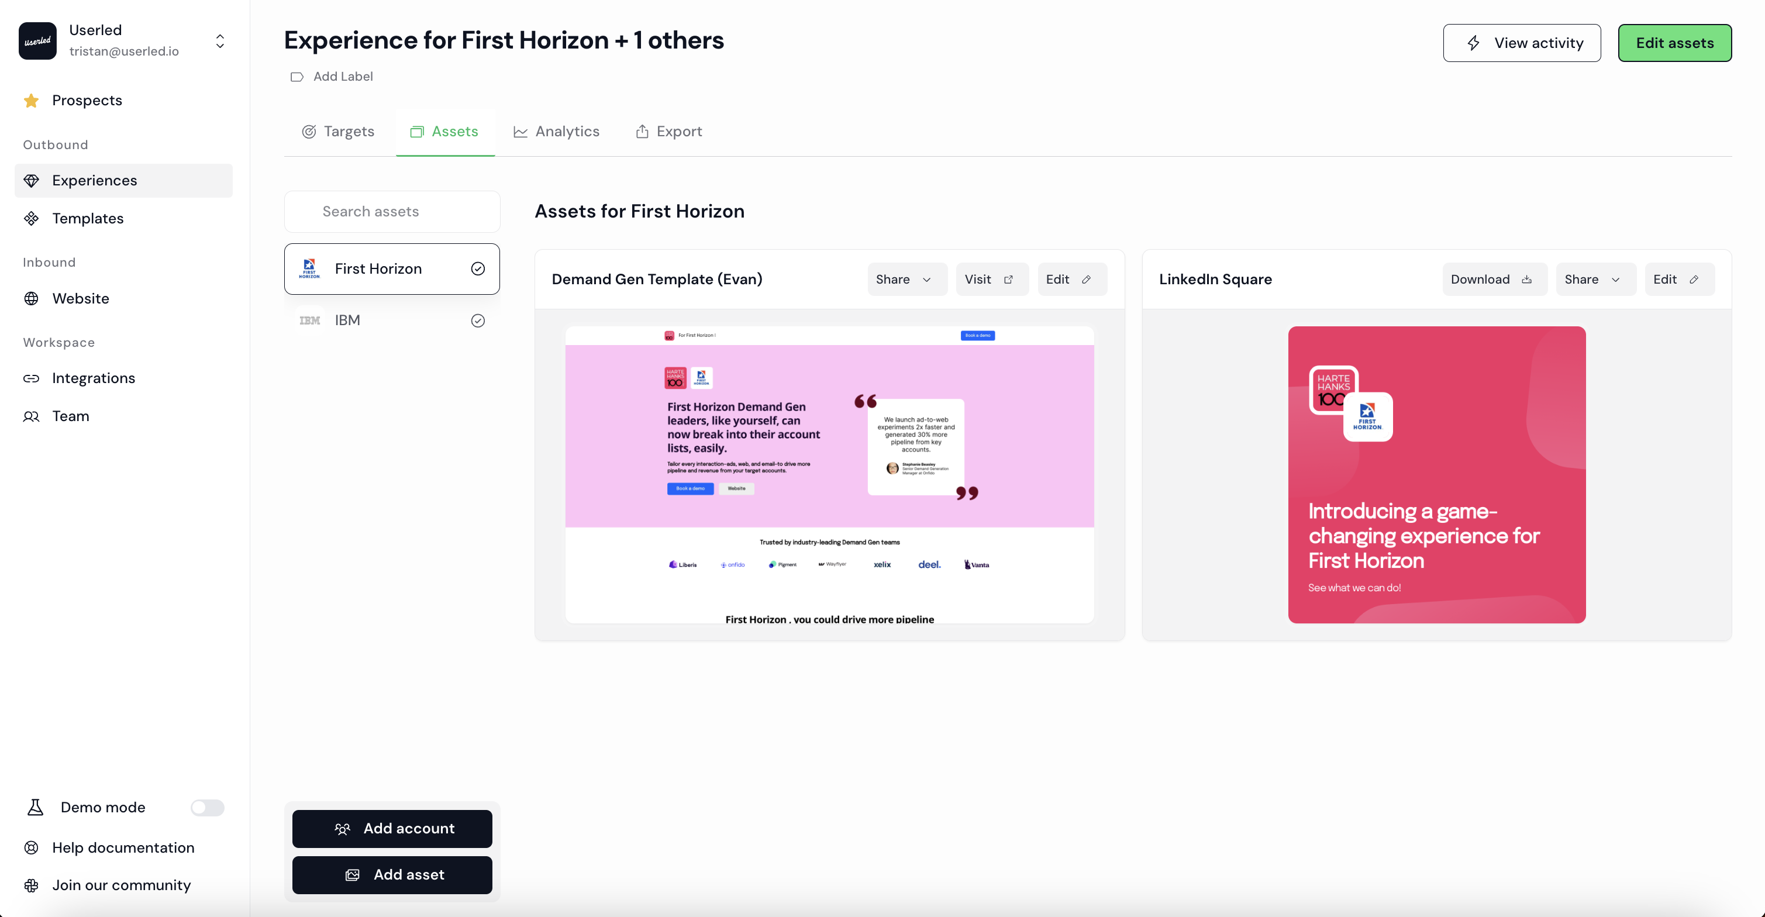Switch to the Targets tab
The image size is (1765, 917).
(338, 132)
